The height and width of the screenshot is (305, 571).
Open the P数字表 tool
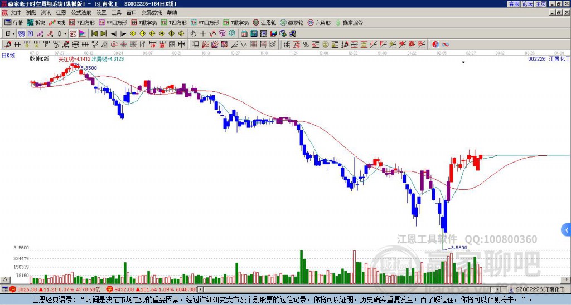144,22
